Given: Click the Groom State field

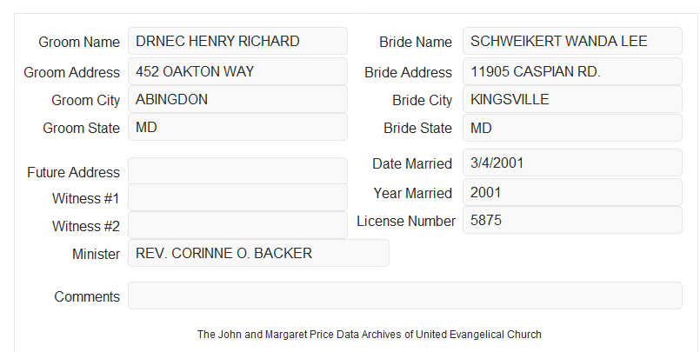Looking at the screenshot, I should tap(237, 127).
